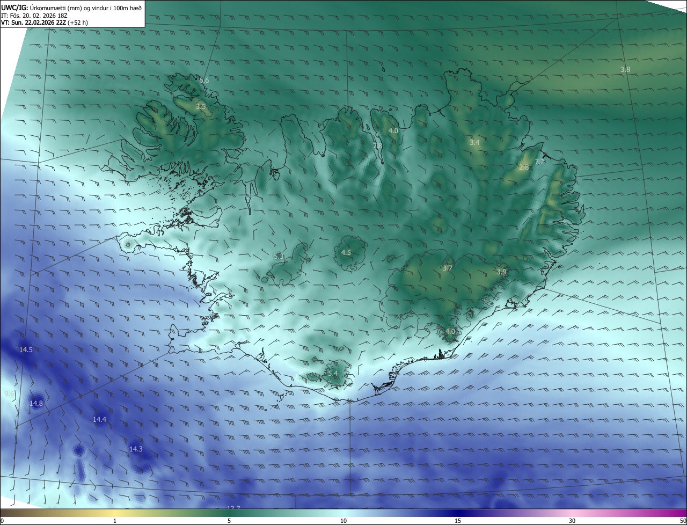Viewport: 687px width, 525px height.
Task: Click the 7.2 value label on the east coast
Action: tap(540, 162)
